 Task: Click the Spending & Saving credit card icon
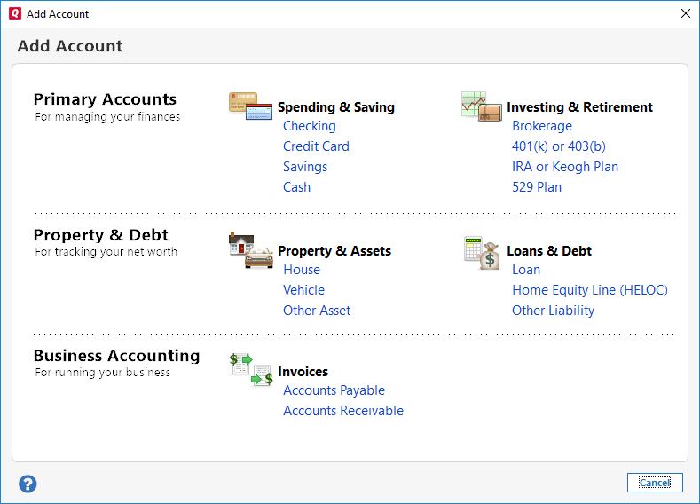[x=250, y=105]
